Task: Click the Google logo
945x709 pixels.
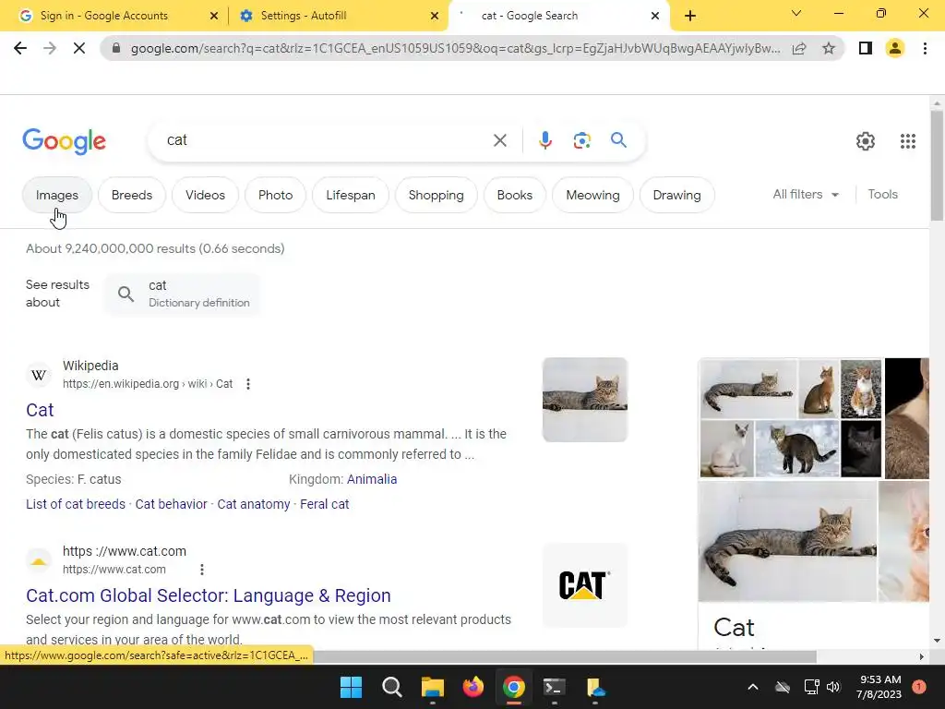Action: point(64,141)
